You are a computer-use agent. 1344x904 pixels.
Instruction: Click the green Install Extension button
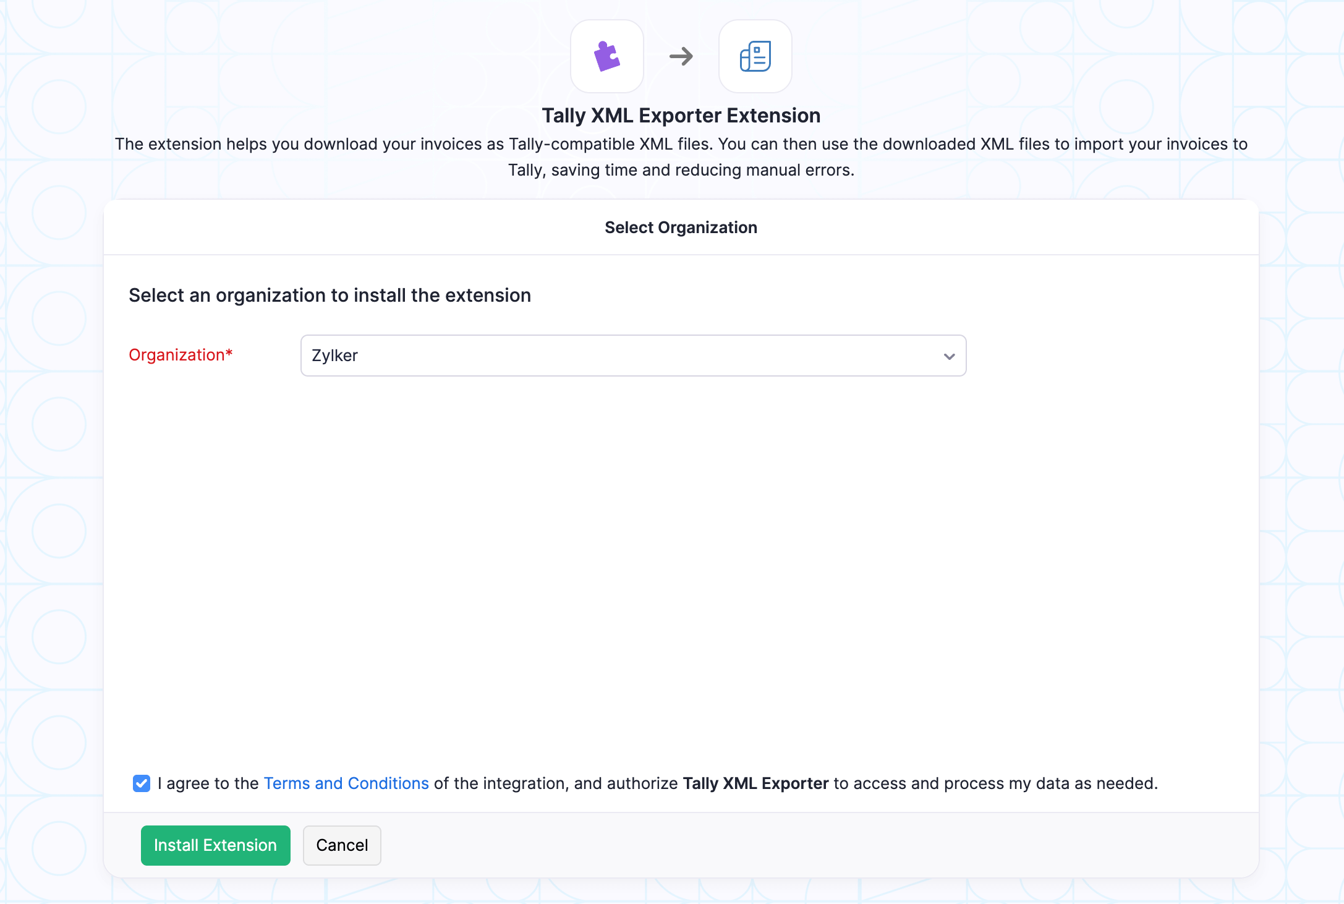pos(215,845)
